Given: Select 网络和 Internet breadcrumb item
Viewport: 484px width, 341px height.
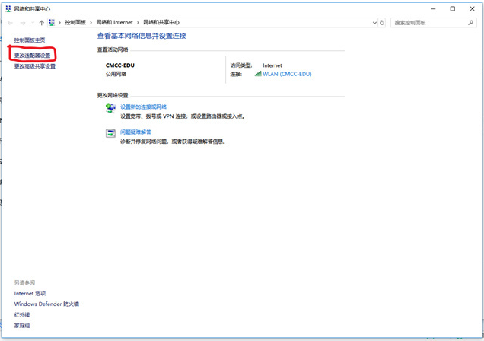Looking at the screenshot, I should (114, 22).
